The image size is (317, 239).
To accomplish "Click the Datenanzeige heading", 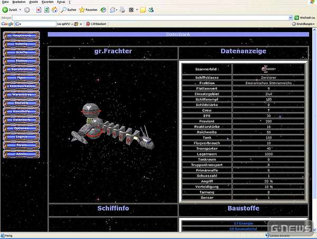I will [244, 51].
